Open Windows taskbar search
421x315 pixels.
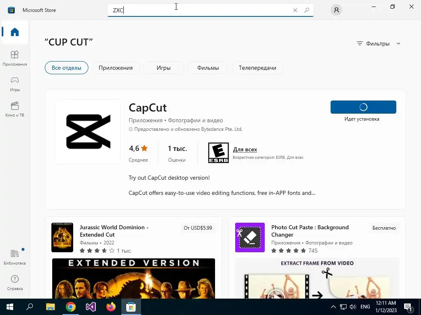[x=30, y=307]
